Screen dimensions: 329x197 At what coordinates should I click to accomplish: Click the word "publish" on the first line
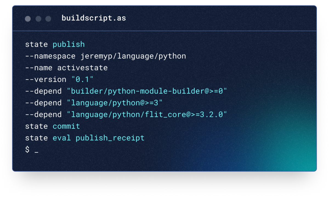click(x=69, y=44)
